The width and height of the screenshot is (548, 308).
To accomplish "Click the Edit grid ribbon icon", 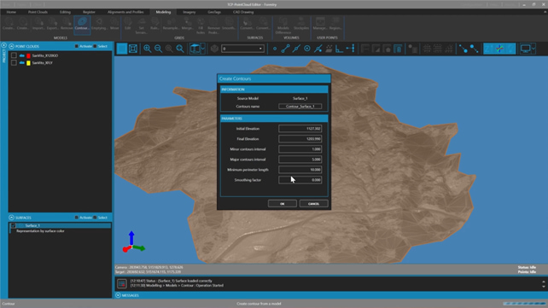I will point(127,24).
